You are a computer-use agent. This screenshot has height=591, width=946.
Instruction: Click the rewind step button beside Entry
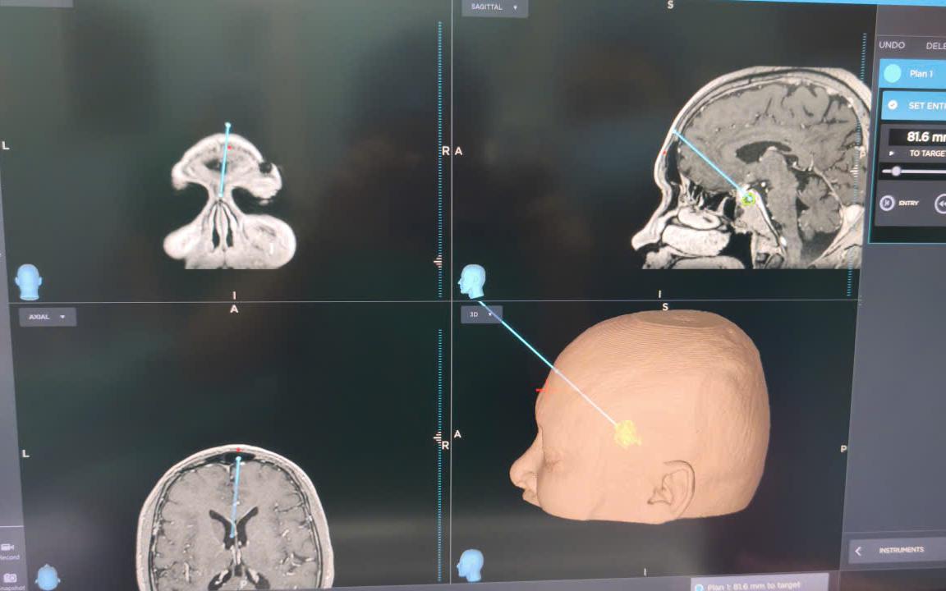941,204
